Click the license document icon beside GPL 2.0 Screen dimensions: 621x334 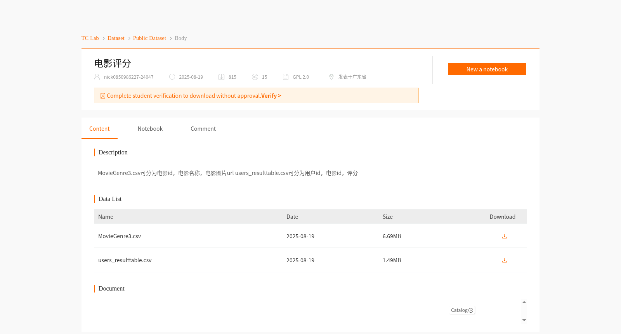click(x=286, y=77)
